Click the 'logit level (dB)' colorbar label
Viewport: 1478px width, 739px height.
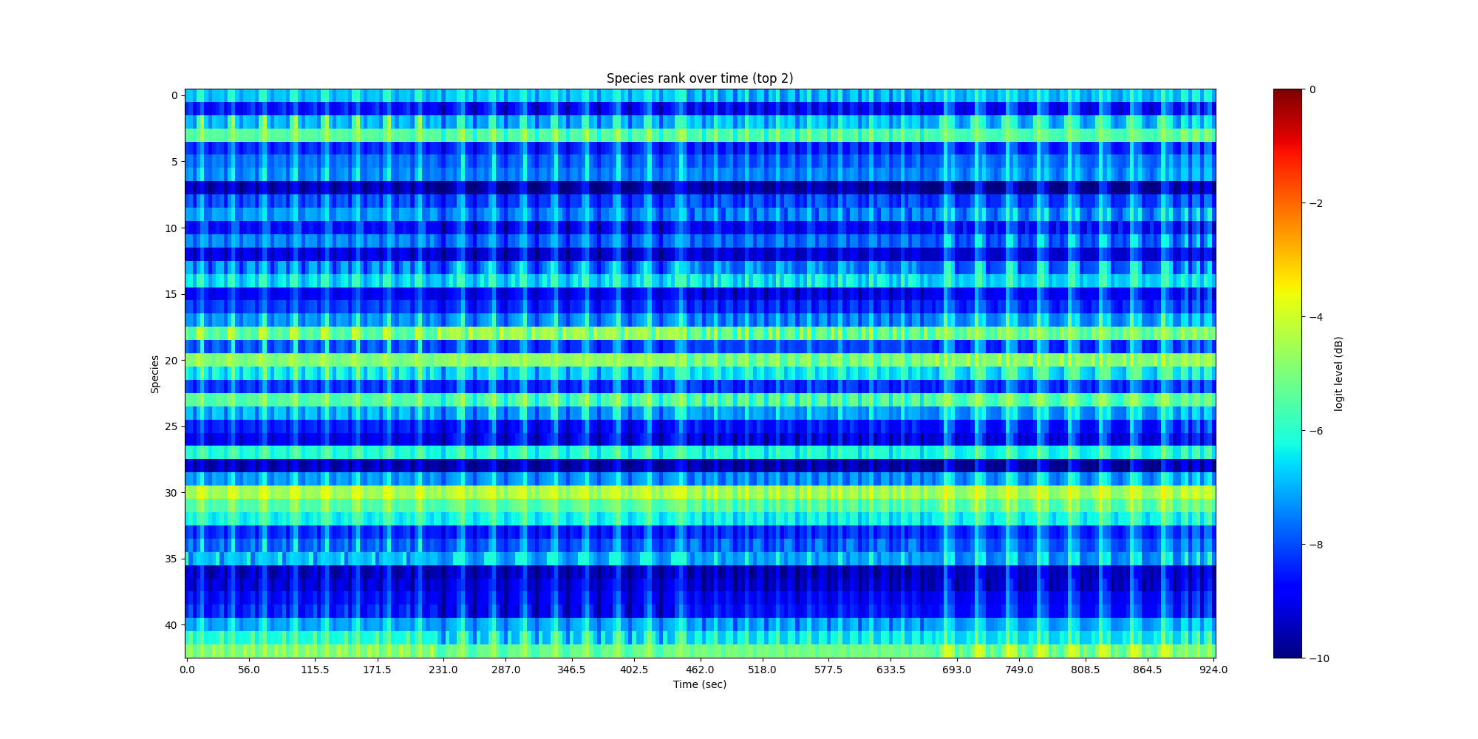(x=1338, y=374)
